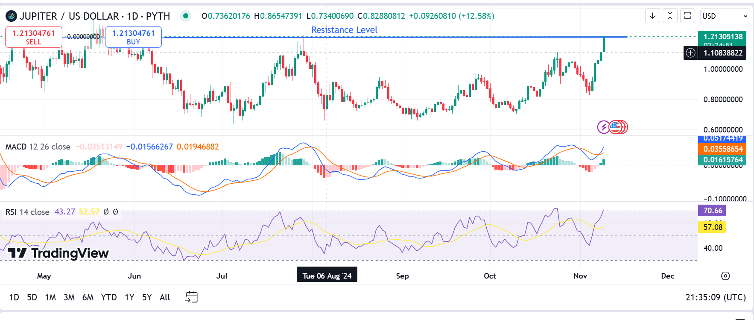The width and height of the screenshot is (754, 320).
Task: Select the 6M time range
Action: tap(88, 297)
